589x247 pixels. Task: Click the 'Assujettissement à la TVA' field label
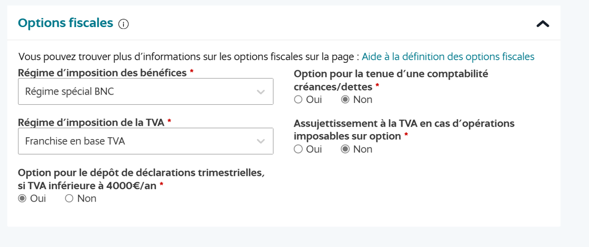[404, 123]
